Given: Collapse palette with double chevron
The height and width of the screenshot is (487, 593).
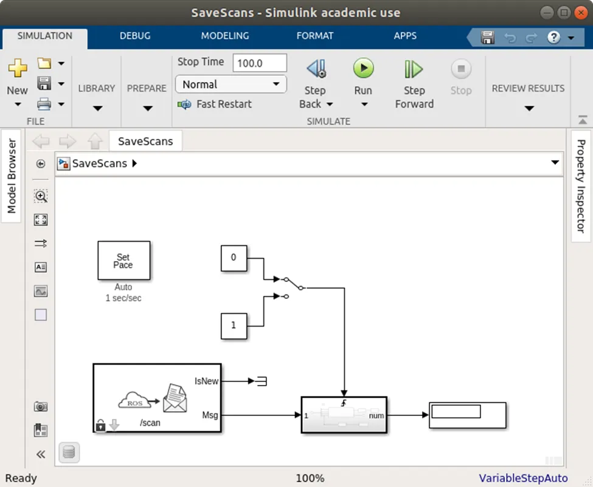Looking at the screenshot, I should 41,454.
